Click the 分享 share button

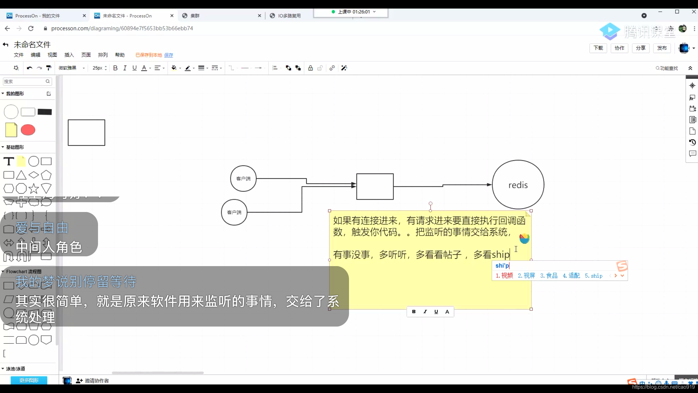pos(640,48)
